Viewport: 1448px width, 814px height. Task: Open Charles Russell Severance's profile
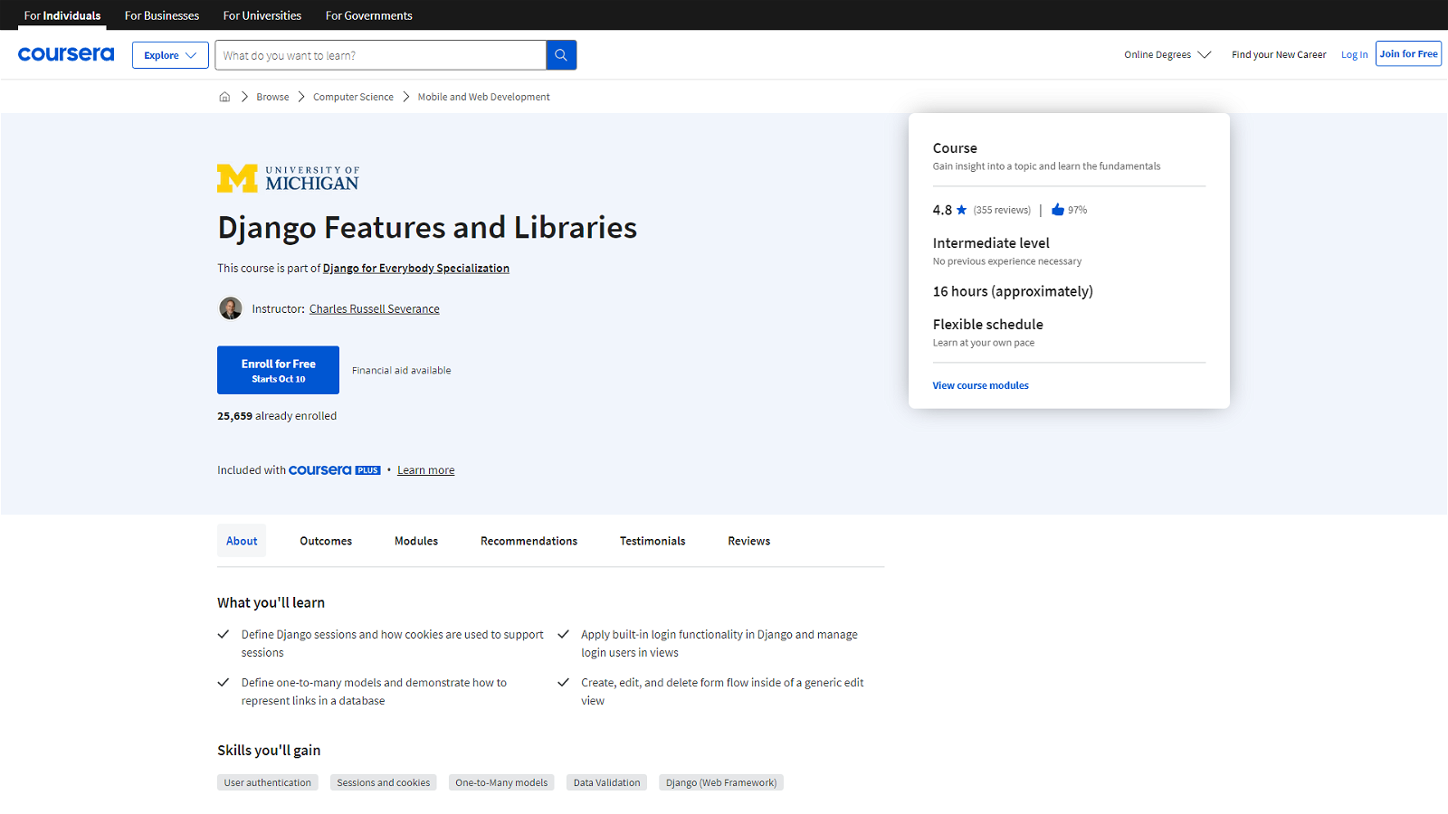(x=375, y=309)
